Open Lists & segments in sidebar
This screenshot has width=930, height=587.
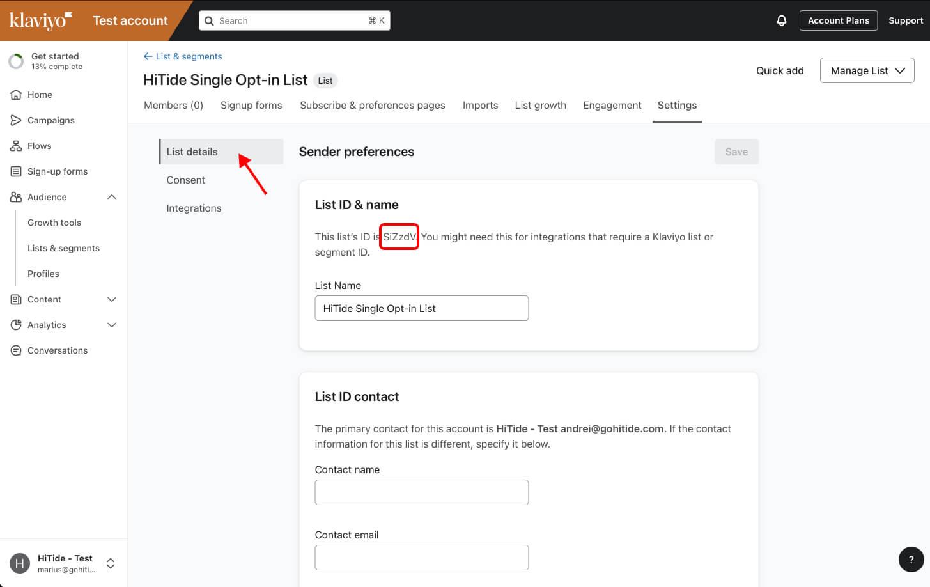pos(63,248)
